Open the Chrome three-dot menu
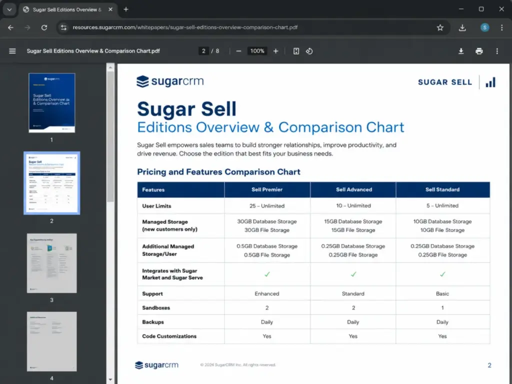 [502, 27]
